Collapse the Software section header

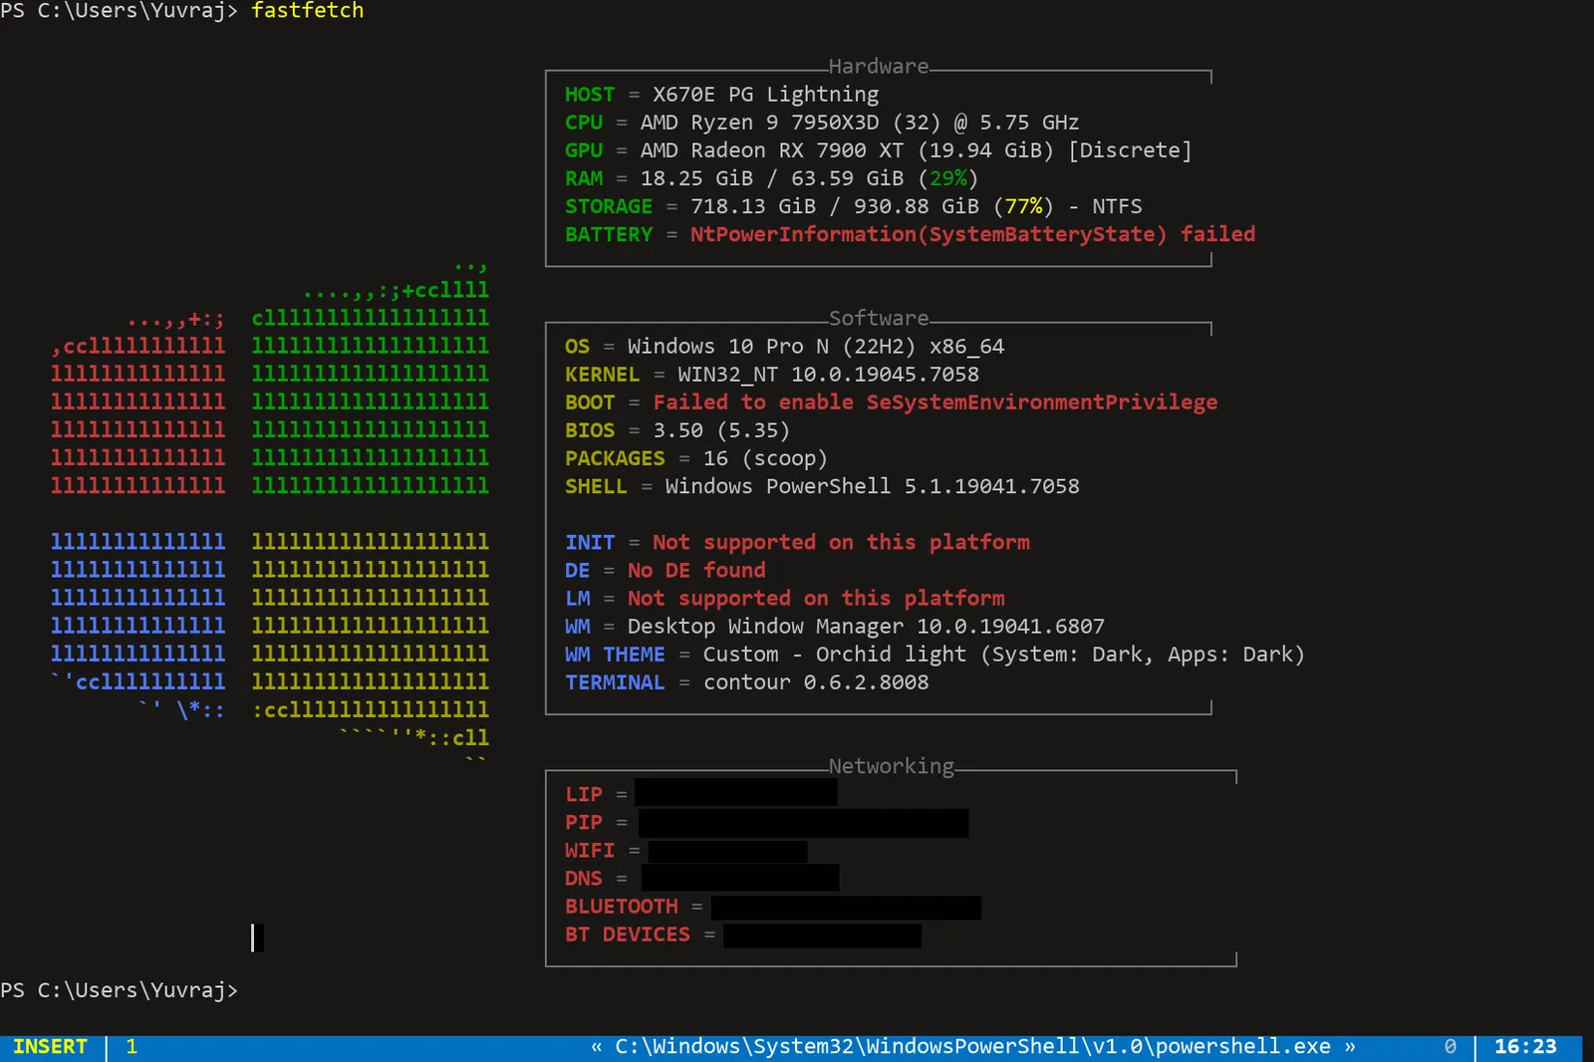point(878,318)
